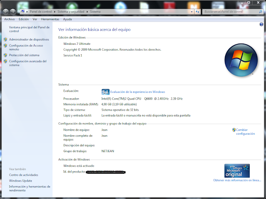This screenshot has width=266, height=199.
Task: Click the refresh button beside address bar
Action: point(197,12)
